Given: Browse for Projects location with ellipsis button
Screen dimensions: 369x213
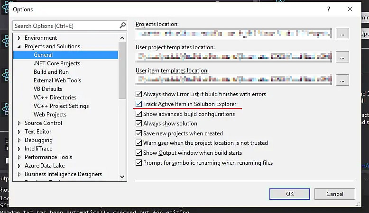Looking at the screenshot, I should (x=342, y=34).
